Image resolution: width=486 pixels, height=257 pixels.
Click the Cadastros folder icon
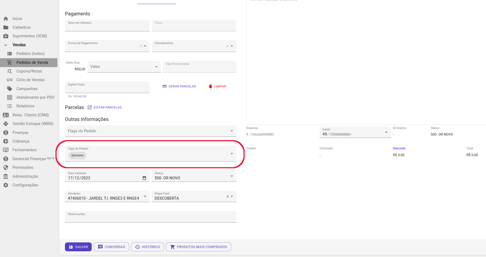click(6, 27)
